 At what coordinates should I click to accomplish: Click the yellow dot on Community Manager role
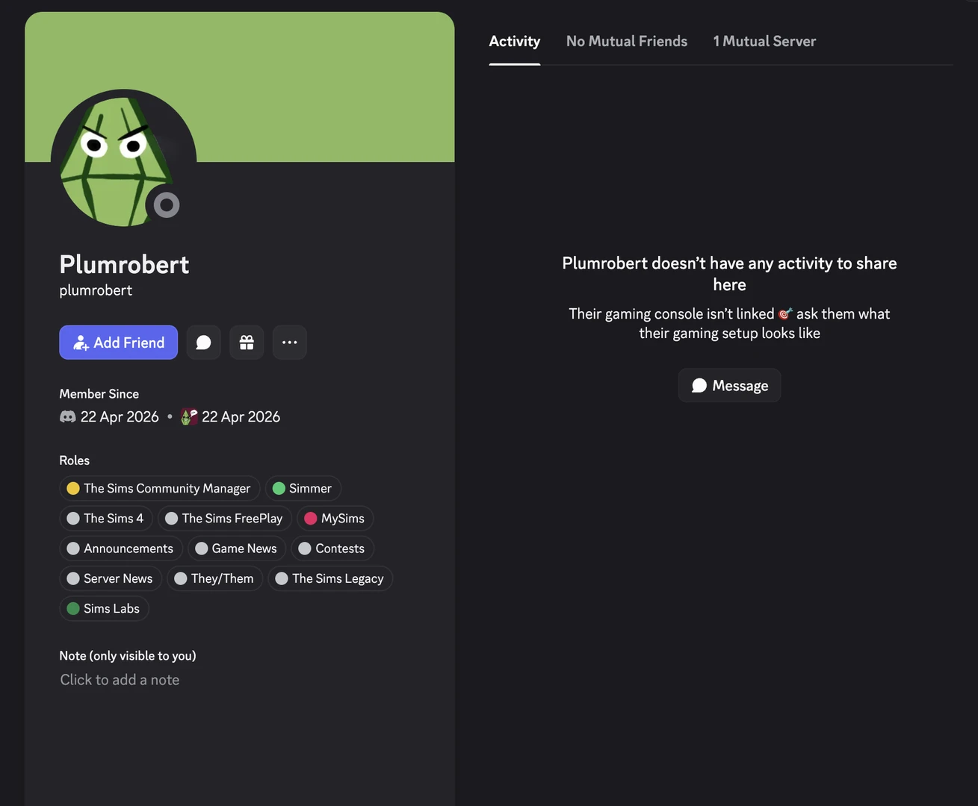(x=72, y=488)
